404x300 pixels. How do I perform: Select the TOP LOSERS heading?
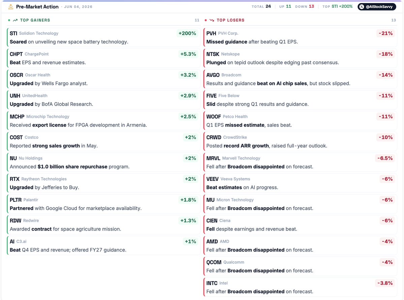[230, 20]
